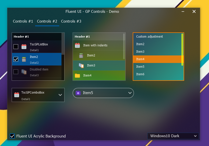Viewport: 209px width, 146px height.
Task: Select the Controls #2 tab
Action: point(47,21)
